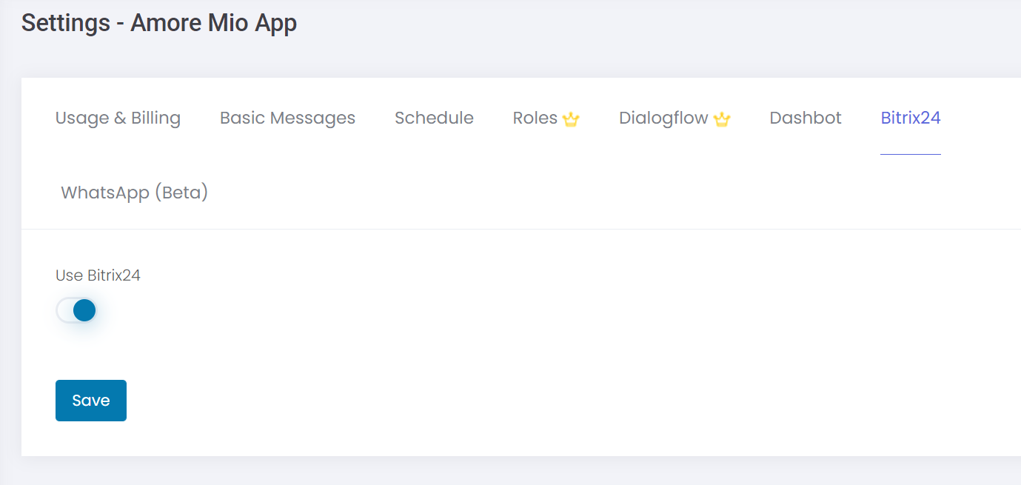The width and height of the screenshot is (1021, 485).
Task: View the Dashbot tab
Action: [x=806, y=118]
